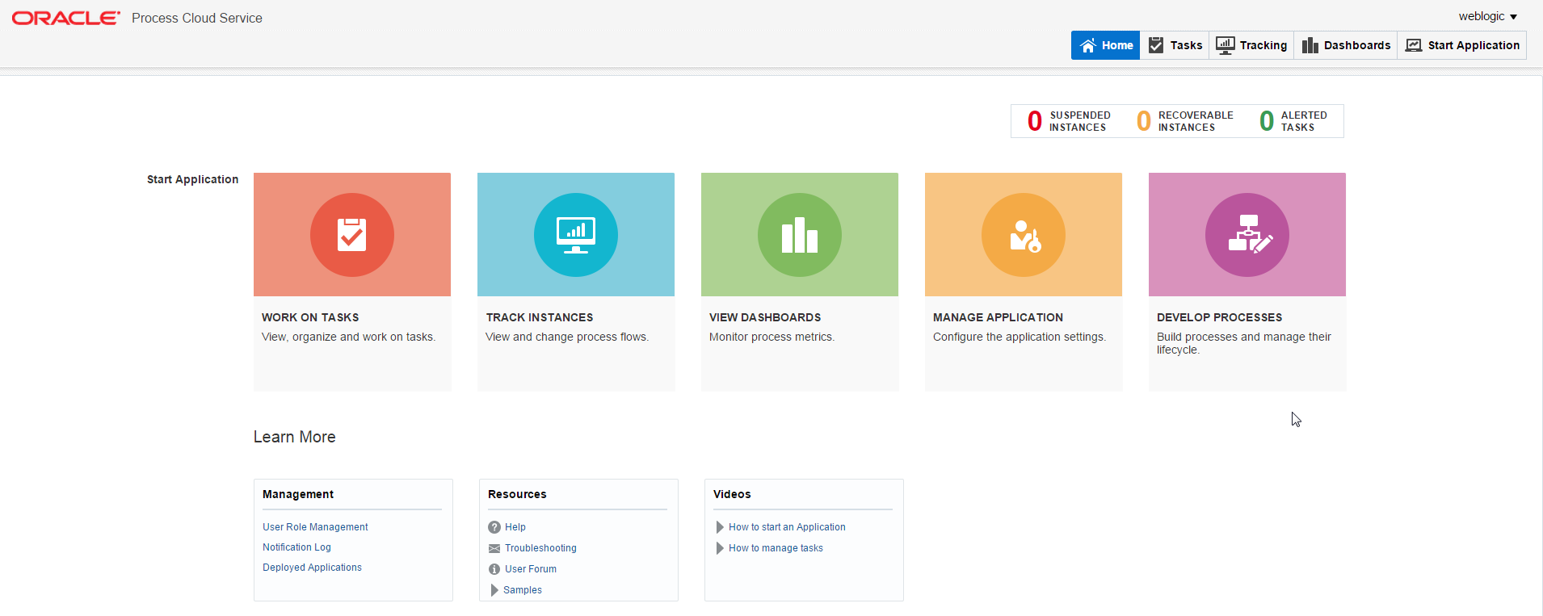Click the TRACK INSTANCES title
This screenshot has height=616, width=1543.
(x=540, y=317)
